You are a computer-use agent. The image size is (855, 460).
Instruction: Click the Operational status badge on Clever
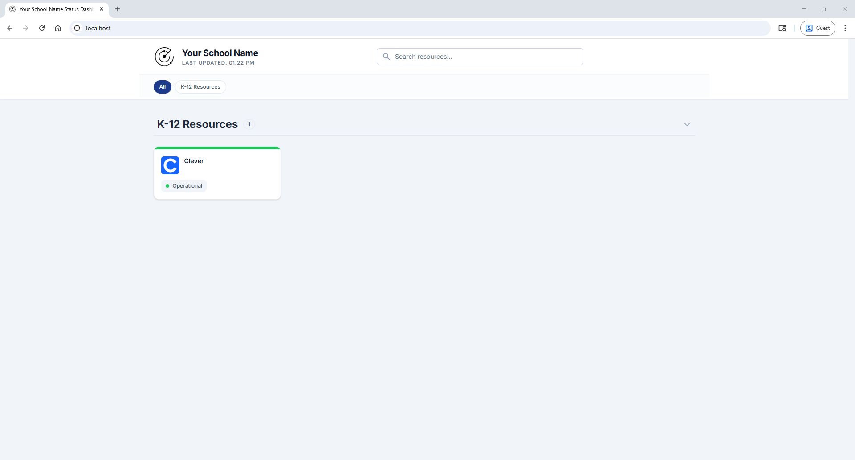point(183,185)
